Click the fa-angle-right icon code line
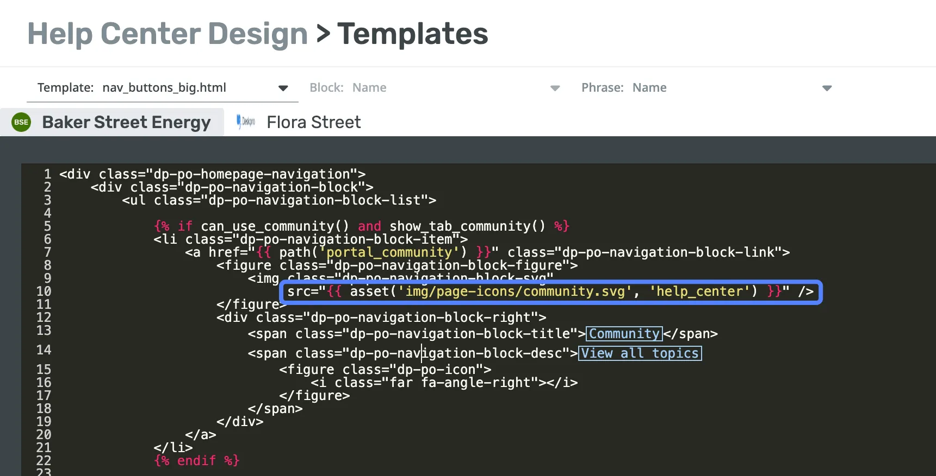The image size is (936, 476). [x=444, y=383]
